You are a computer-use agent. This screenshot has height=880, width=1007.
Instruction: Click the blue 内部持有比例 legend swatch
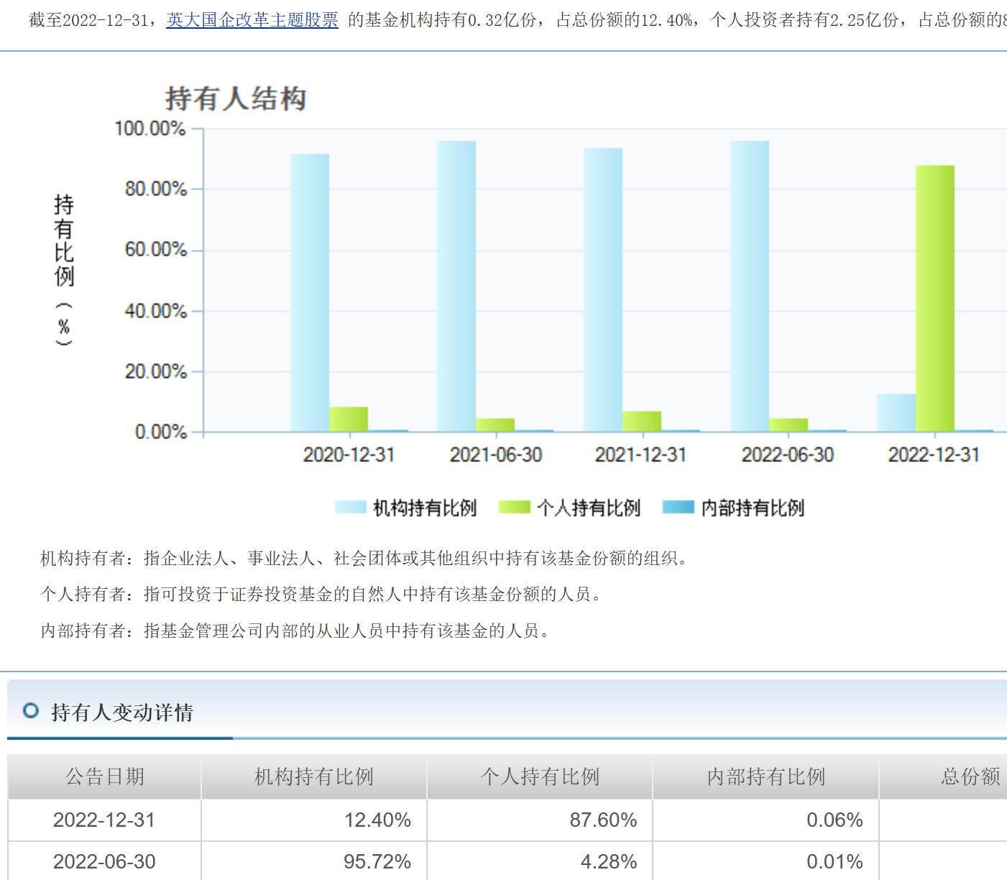tap(678, 508)
